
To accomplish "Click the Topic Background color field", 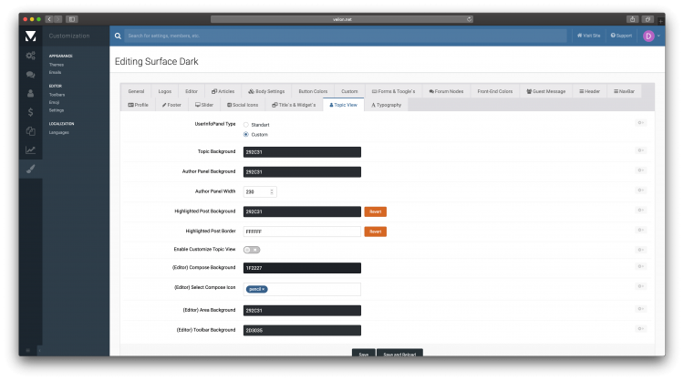I will pyautogui.click(x=301, y=152).
